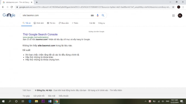
Task: Open the Google account avatar
Action: tap(180, 16)
